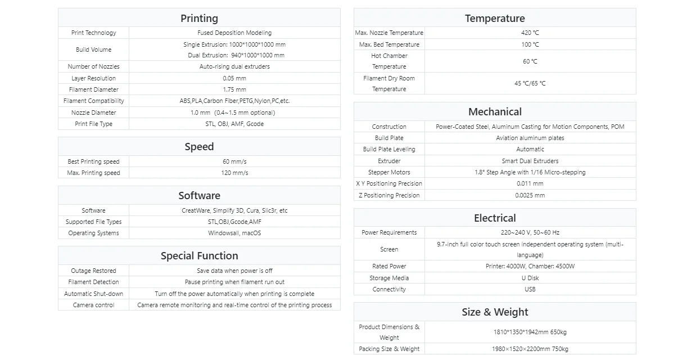Image resolution: width=687 pixels, height=355 pixels.
Task: Click the Camera control description text
Action: click(234, 305)
